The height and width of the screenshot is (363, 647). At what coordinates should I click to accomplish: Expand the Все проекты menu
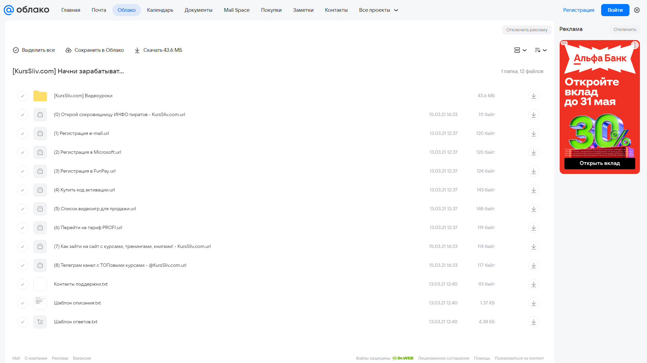pyautogui.click(x=379, y=10)
